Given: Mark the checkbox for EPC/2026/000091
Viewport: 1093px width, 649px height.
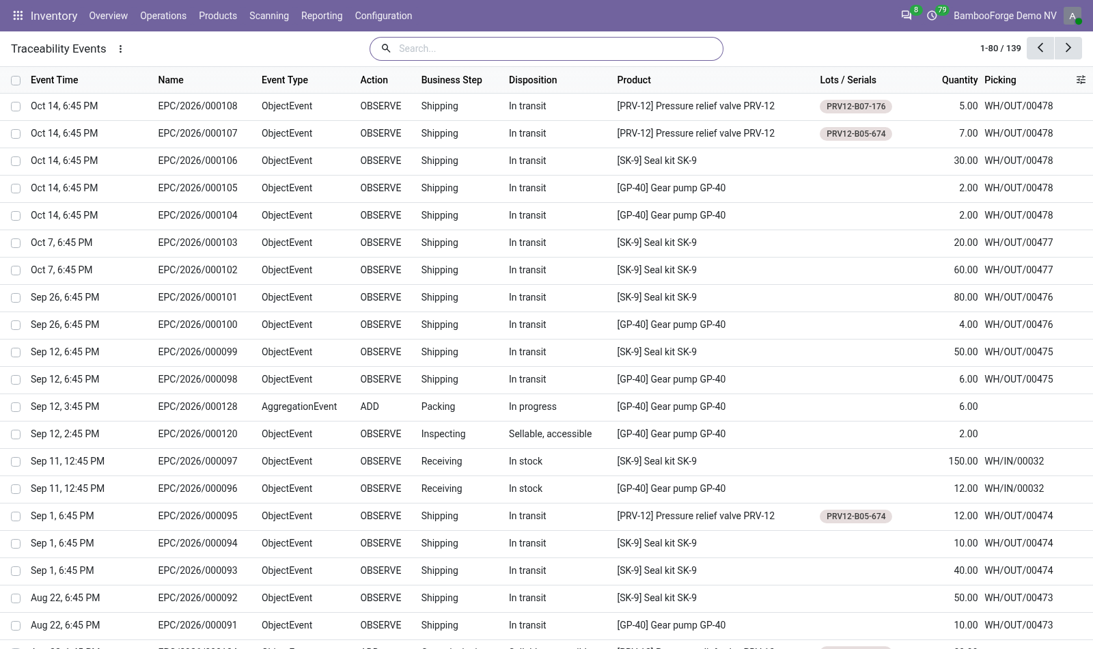Looking at the screenshot, I should [x=16, y=626].
